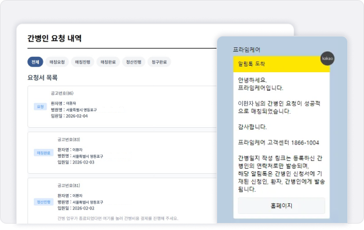Click the yellow 알림톡 도착 header banner

[282, 64]
